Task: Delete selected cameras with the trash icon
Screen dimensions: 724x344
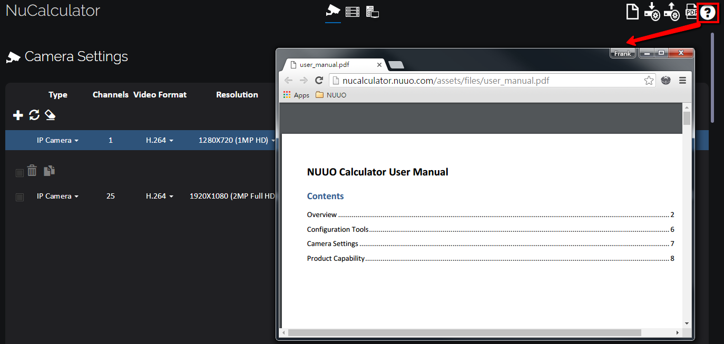Action: click(32, 171)
